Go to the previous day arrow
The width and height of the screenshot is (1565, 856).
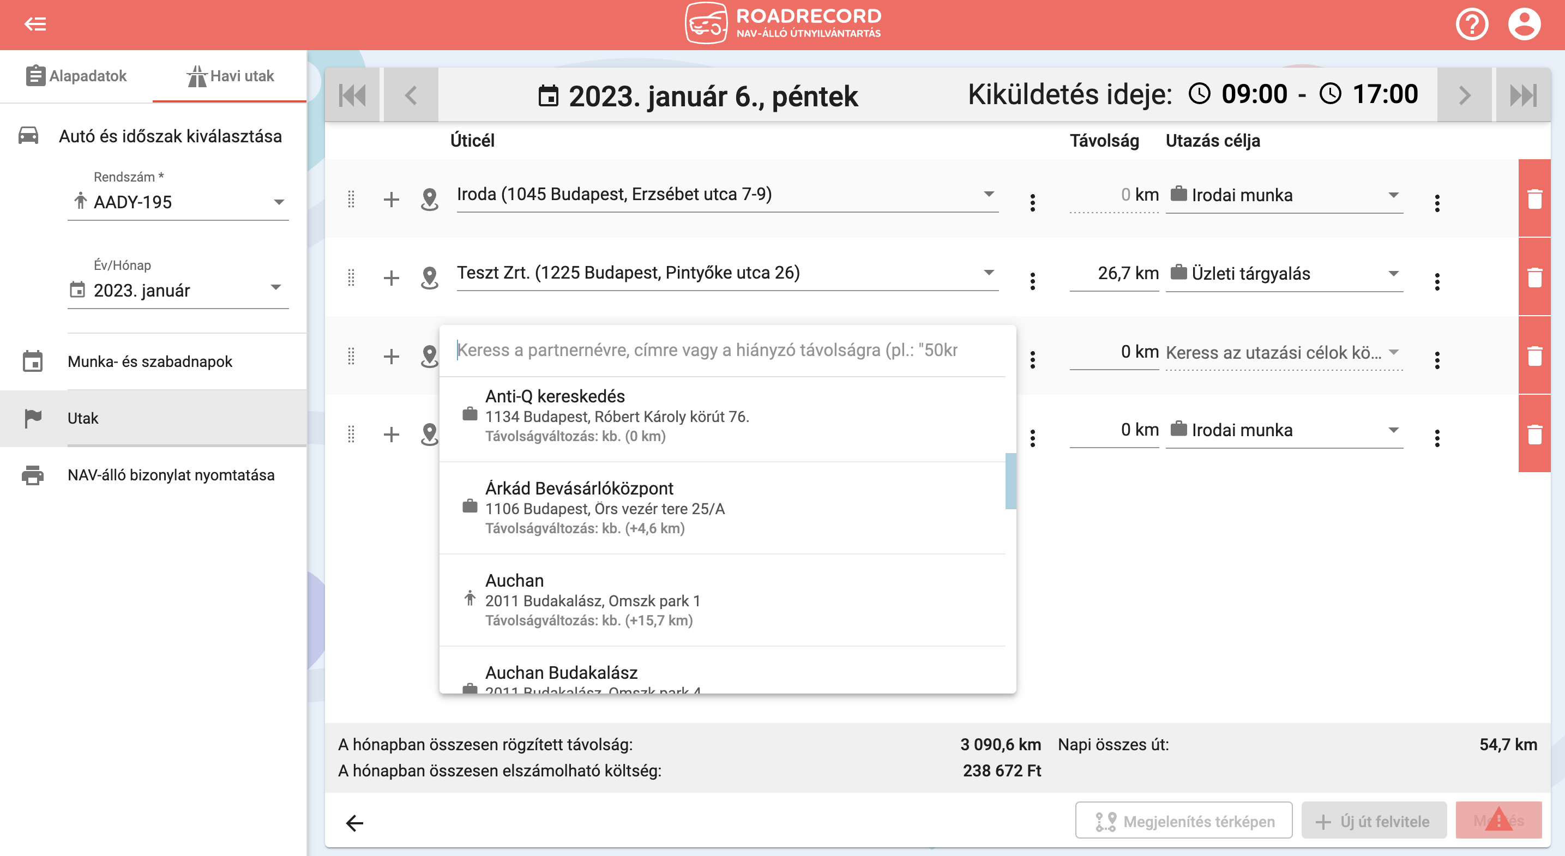click(411, 95)
